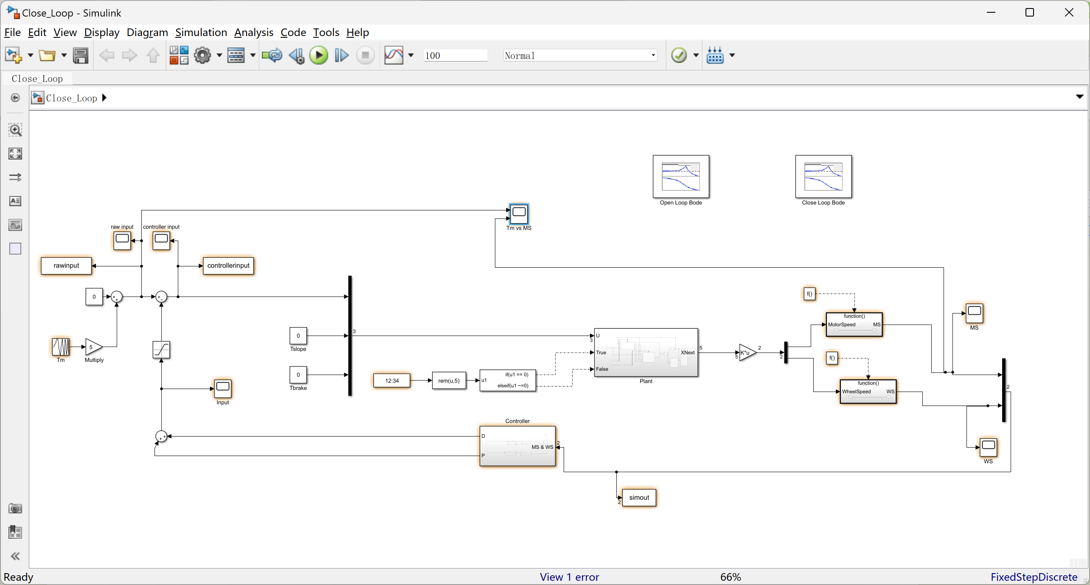Click the simulation stop time field
The height and width of the screenshot is (585, 1090).
455,56
